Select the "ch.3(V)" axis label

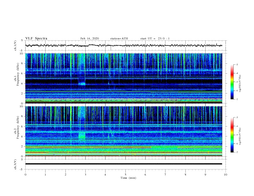click(x=15, y=164)
